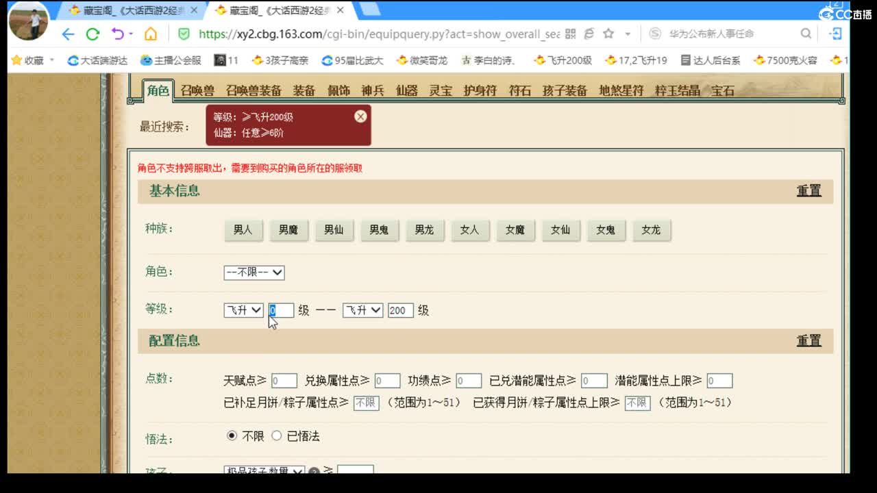Open bookmark 7500克火容
The height and width of the screenshot is (493, 877).
click(x=785, y=60)
